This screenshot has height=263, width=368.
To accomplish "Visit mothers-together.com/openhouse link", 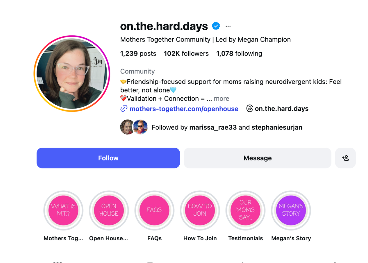I will click(x=184, y=109).
